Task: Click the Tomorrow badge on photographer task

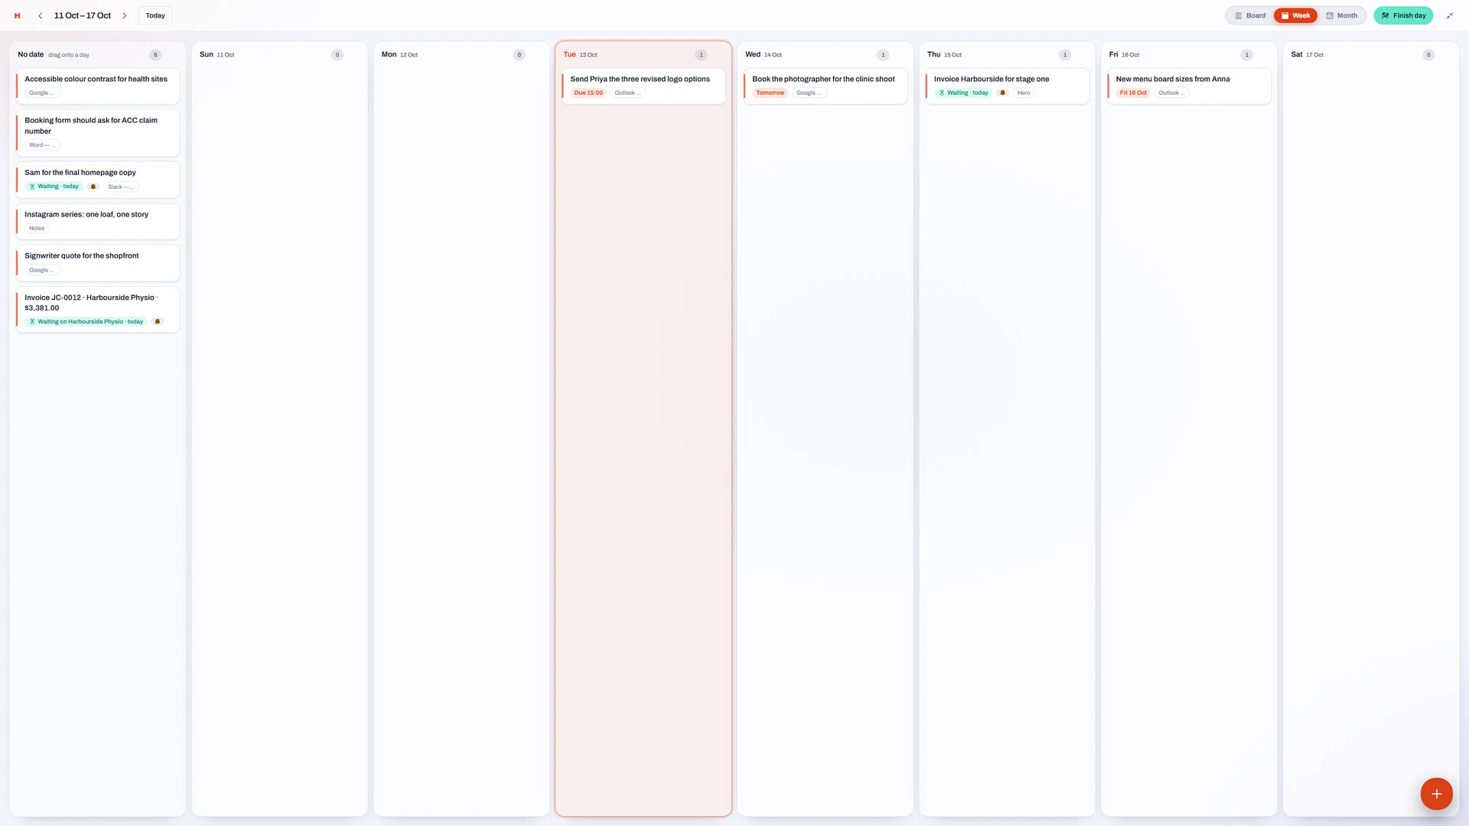Action: pos(770,93)
